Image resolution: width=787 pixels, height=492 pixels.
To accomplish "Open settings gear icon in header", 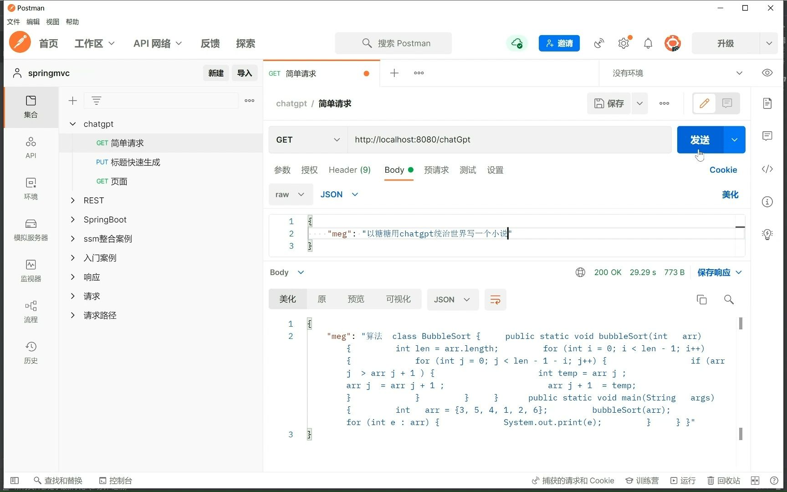I will 623,43.
